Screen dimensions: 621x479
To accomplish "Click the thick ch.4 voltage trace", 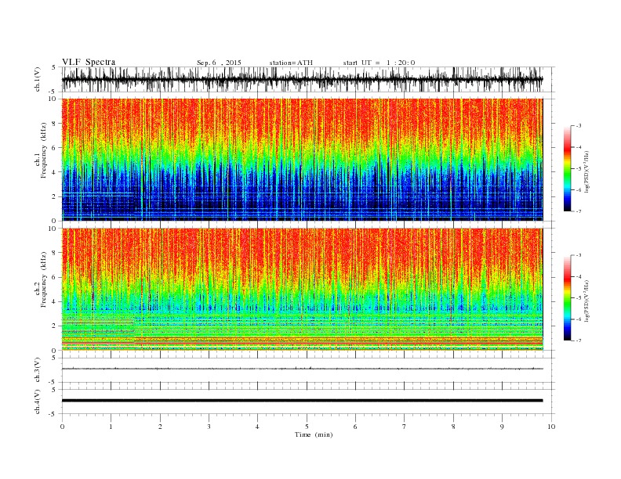I will pyautogui.click(x=302, y=401).
